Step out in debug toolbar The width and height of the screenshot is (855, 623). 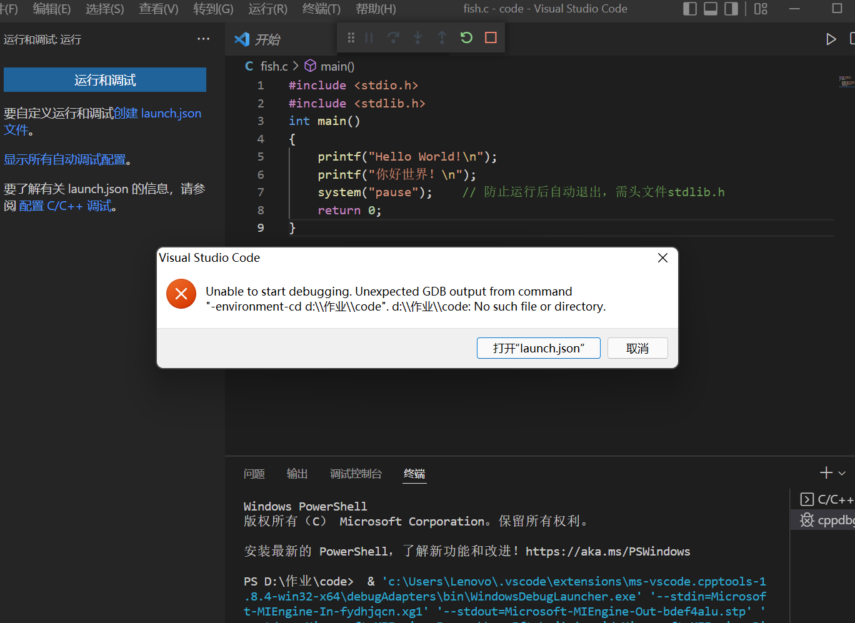442,38
